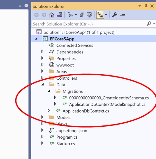Collapse the Migrations folder
The image size is (156, 159).
click(x=49, y=91)
